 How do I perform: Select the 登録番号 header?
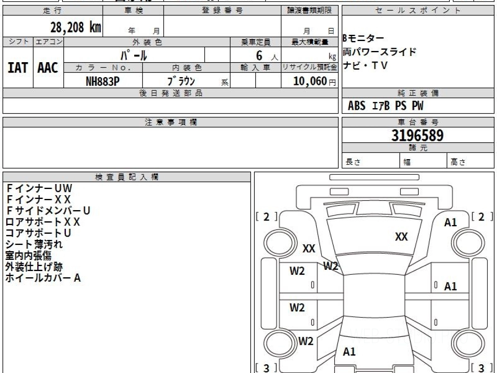pyautogui.click(x=222, y=11)
